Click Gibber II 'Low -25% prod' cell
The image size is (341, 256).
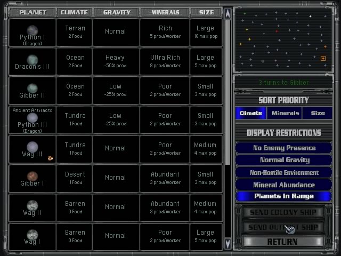(116, 90)
